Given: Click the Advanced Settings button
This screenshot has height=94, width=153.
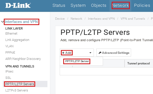Looking at the screenshot, I should pos(114,53).
